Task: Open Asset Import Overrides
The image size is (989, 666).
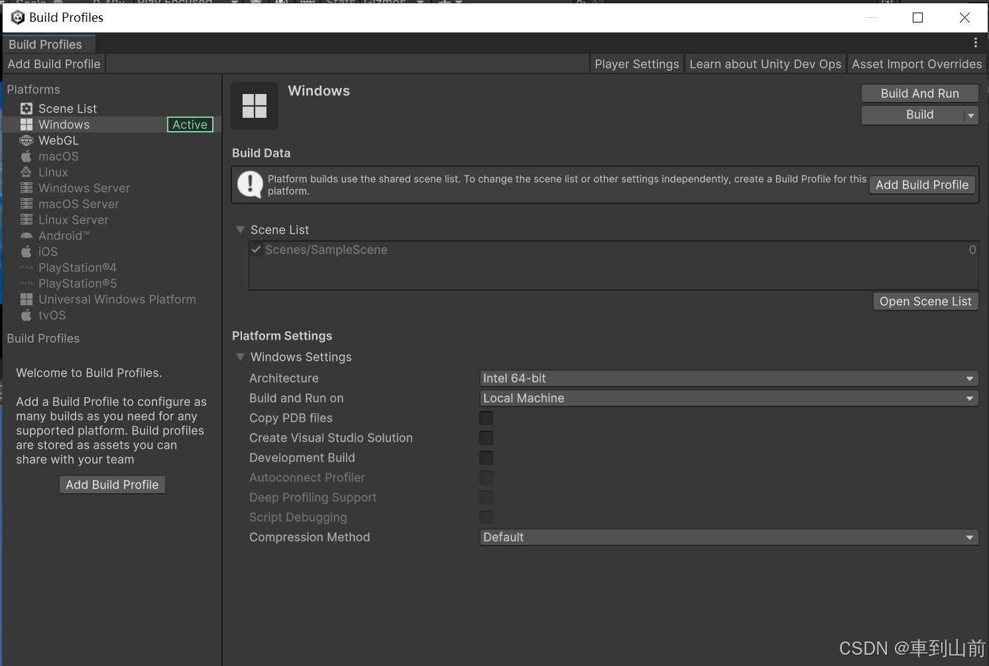Action: (x=917, y=64)
